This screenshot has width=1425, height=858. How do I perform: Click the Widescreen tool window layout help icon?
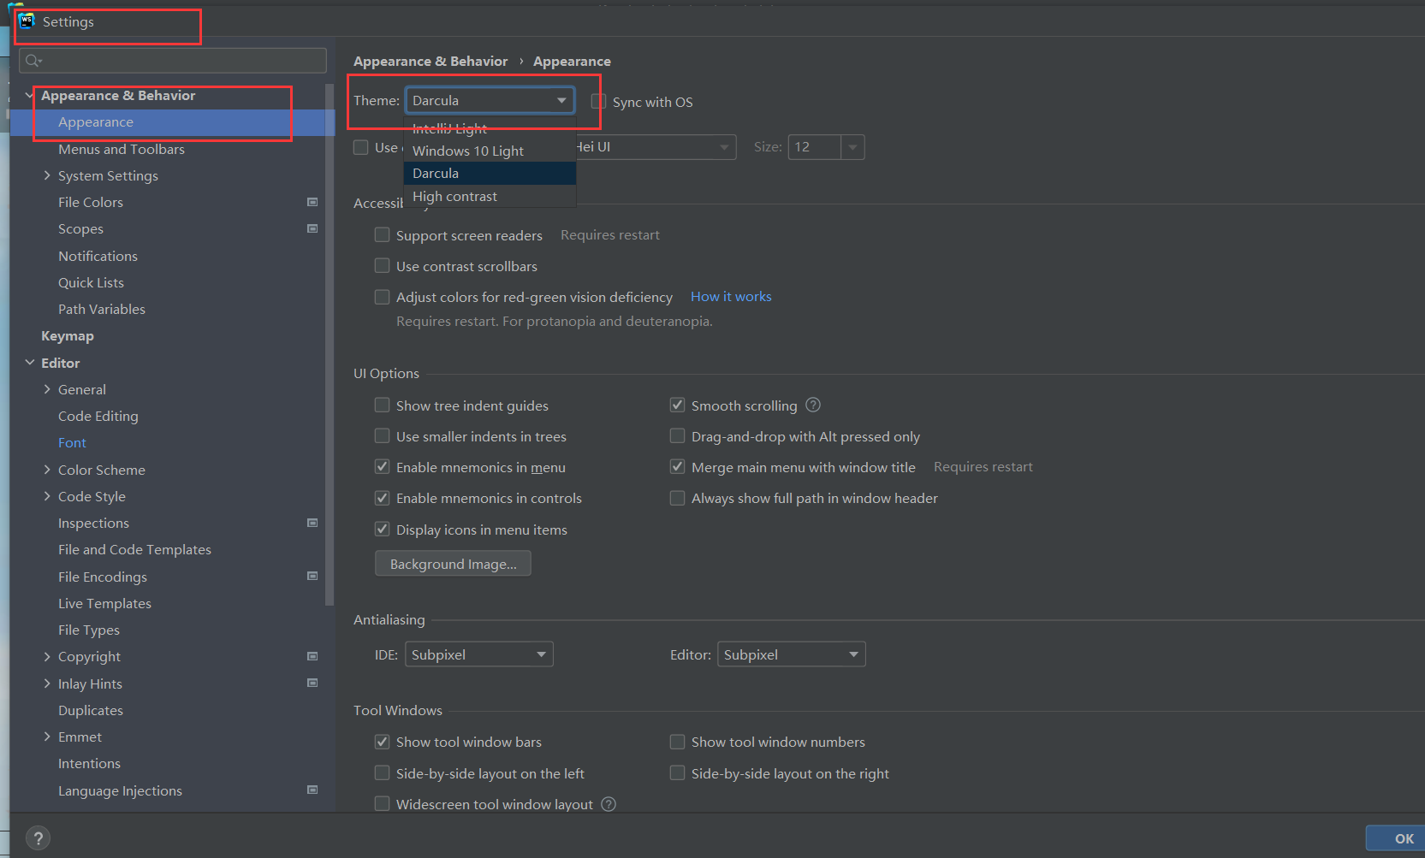tap(608, 804)
